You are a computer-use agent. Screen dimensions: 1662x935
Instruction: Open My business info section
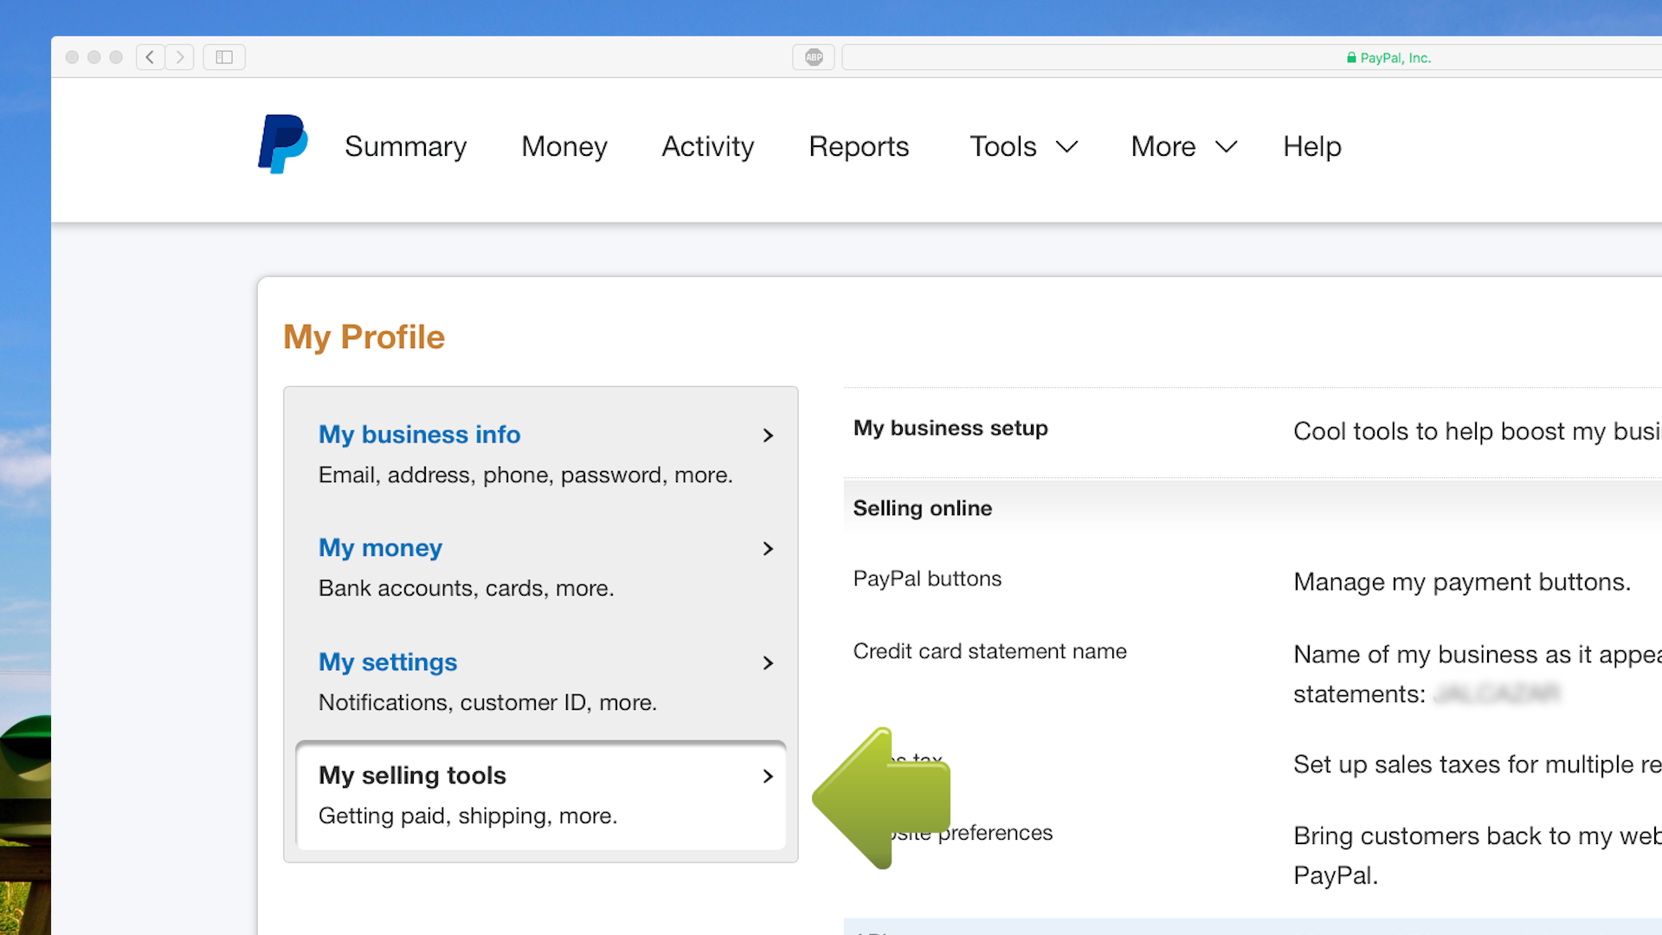tap(420, 434)
